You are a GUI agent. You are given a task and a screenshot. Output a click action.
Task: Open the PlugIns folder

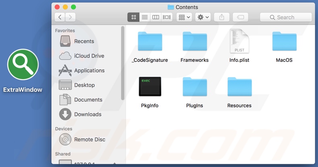194,87
